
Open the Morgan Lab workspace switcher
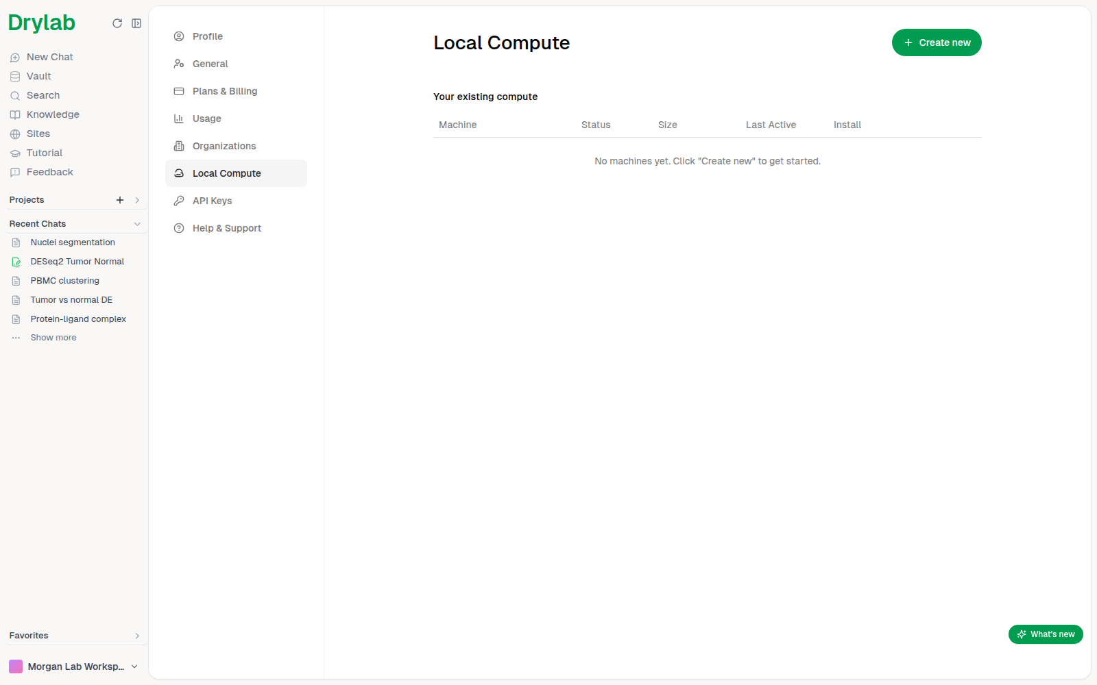(x=74, y=667)
